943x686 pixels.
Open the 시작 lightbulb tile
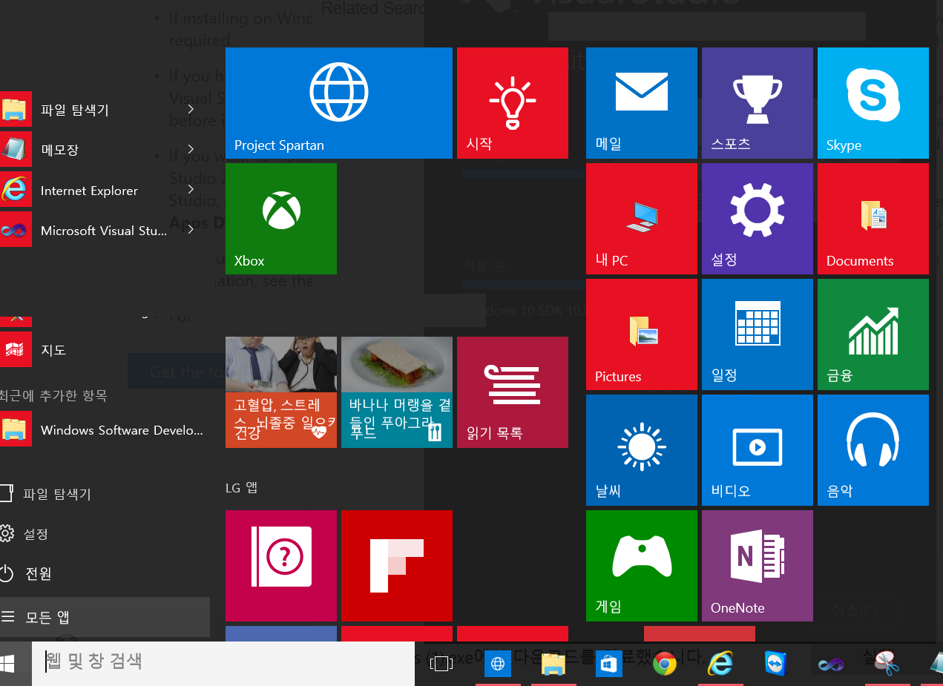click(x=513, y=103)
